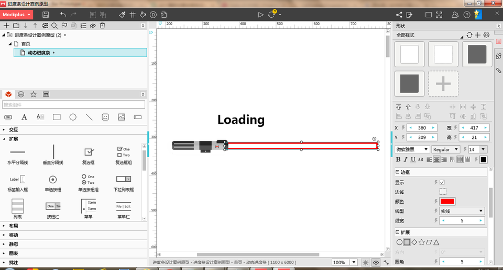Open the black text color swatch
The height and width of the screenshot is (270, 503).
pyautogui.click(x=484, y=159)
